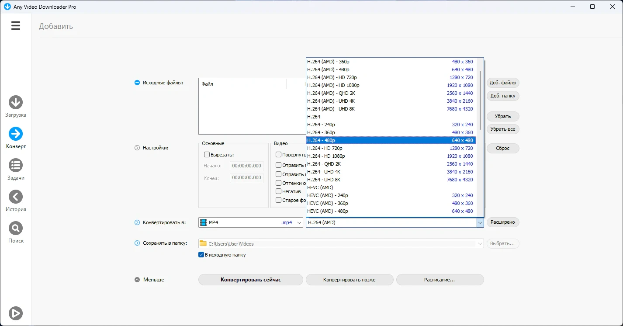This screenshot has width=623, height=326.
Task: Open the hamburger menu icon
Action: click(x=16, y=26)
